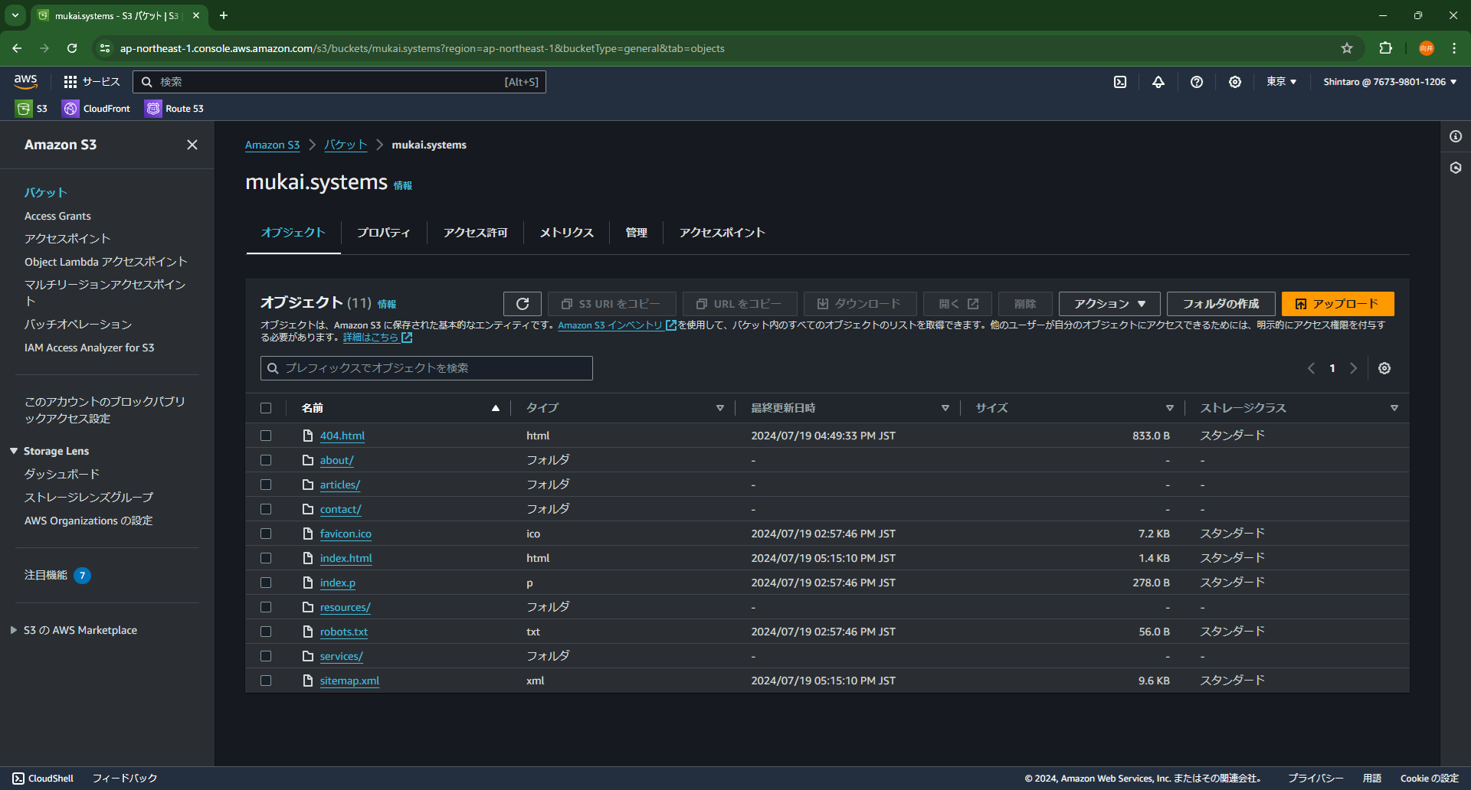The image size is (1471, 790).
Task: Open the hexagon tutorial icon at right edge
Action: pos(1456,168)
